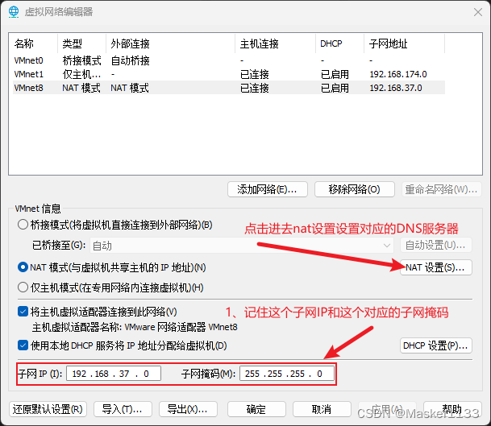Click the 主机虚拟适配器名称 VMnet8 label
This screenshot has height=426, width=491.
[x=135, y=327]
